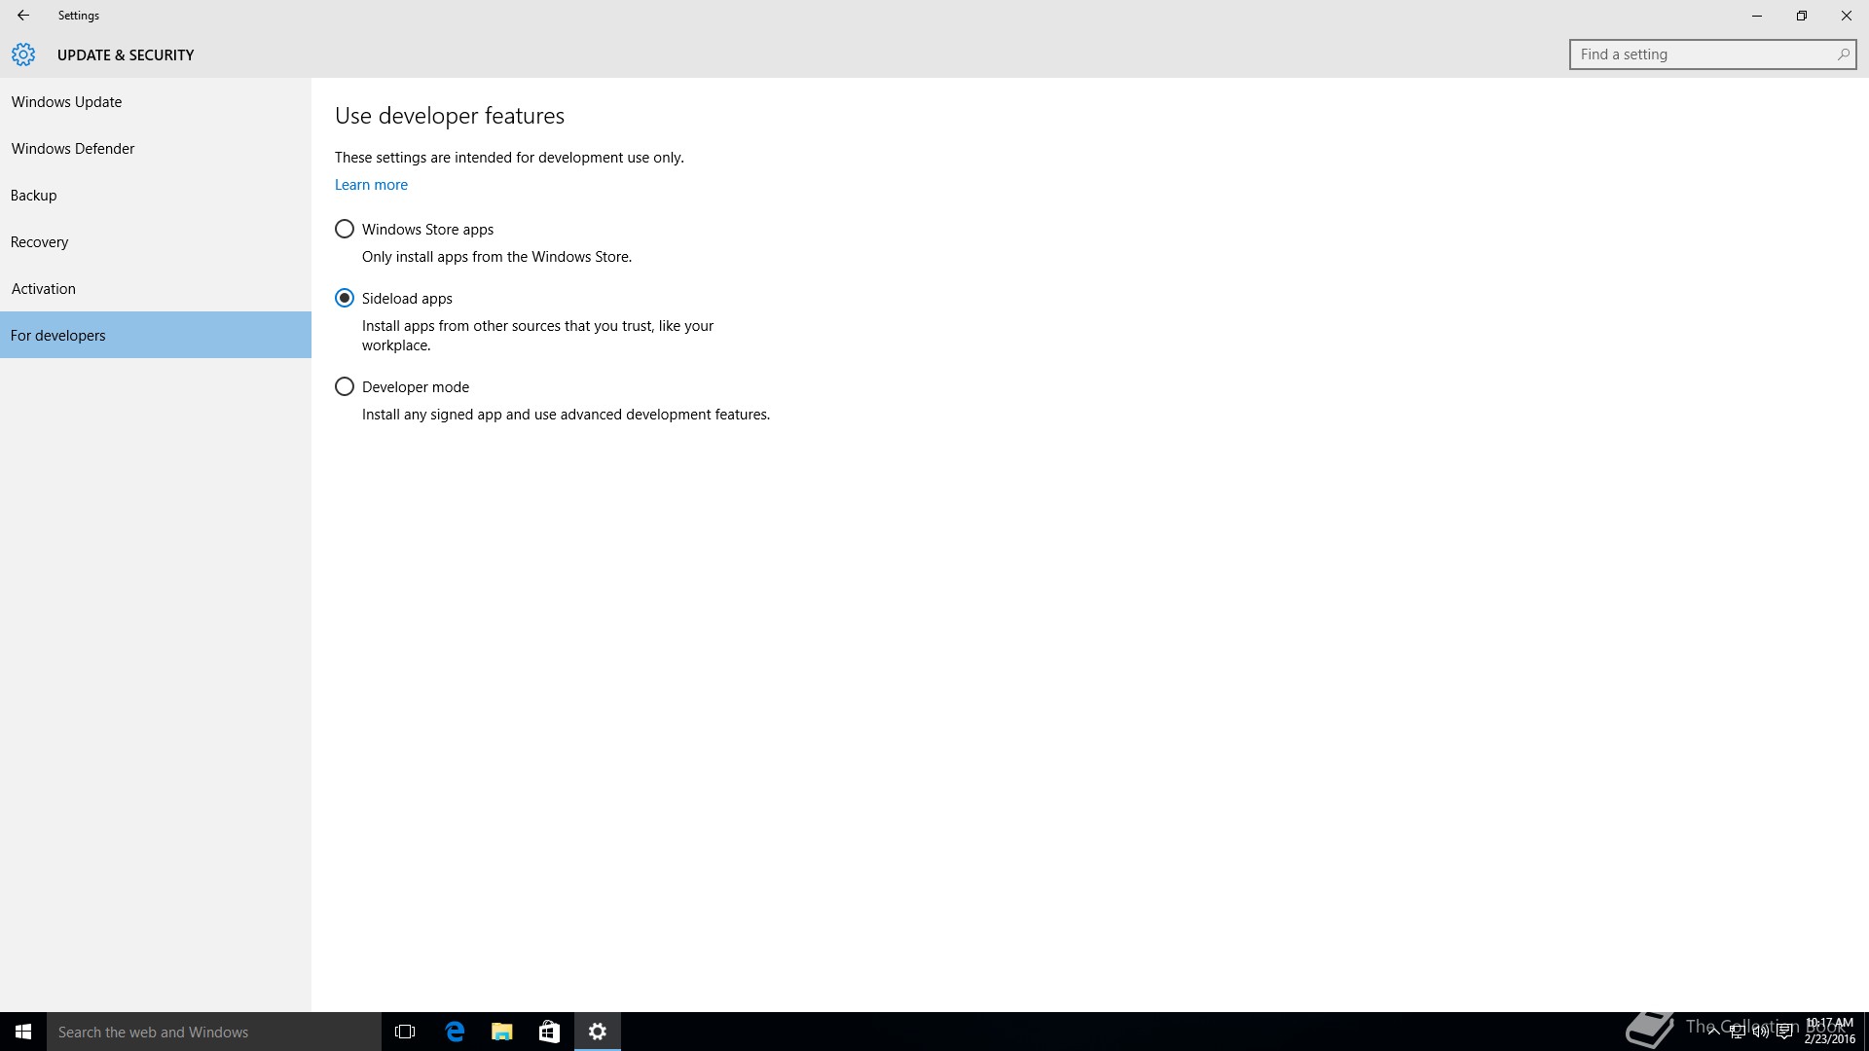Open the Windows Store taskbar icon
The height and width of the screenshot is (1051, 1869).
point(549,1032)
